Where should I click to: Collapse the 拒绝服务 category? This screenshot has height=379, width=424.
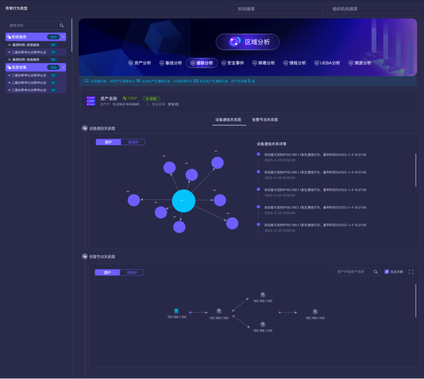64,37
